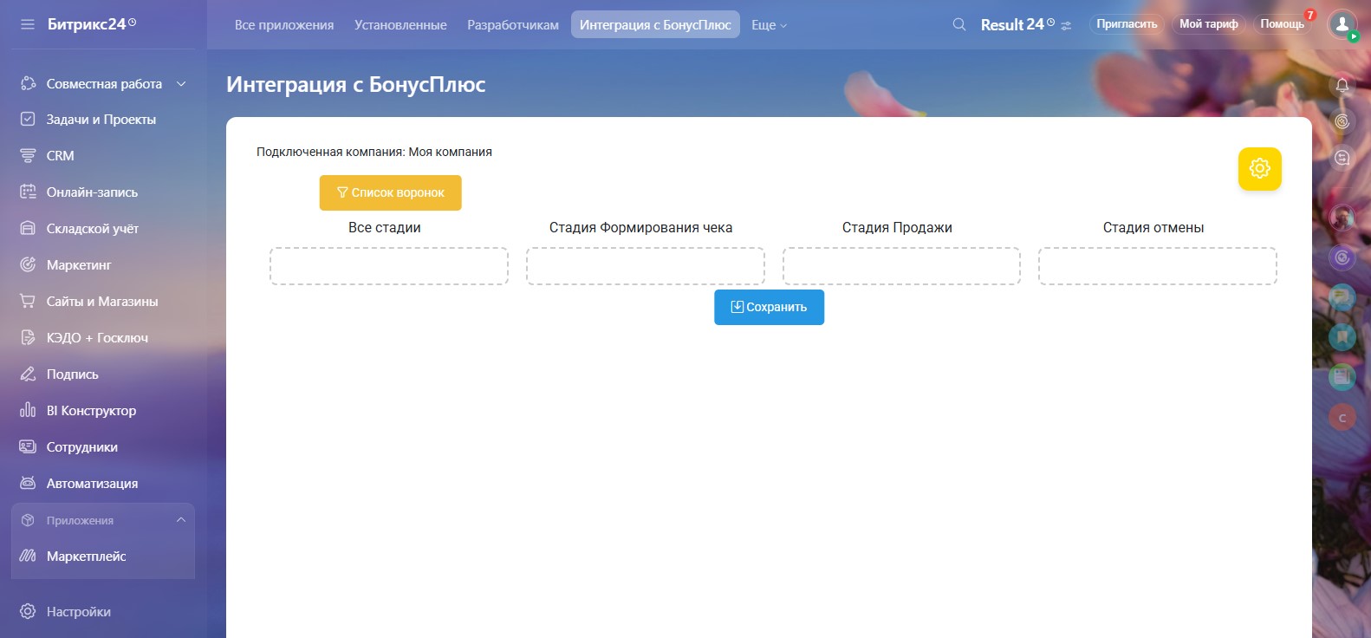The height and width of the screenshot is (638, 1371).
Task: Go to КЭДО + Госключ
Action: pyautogui.click(x=97, y=338)
